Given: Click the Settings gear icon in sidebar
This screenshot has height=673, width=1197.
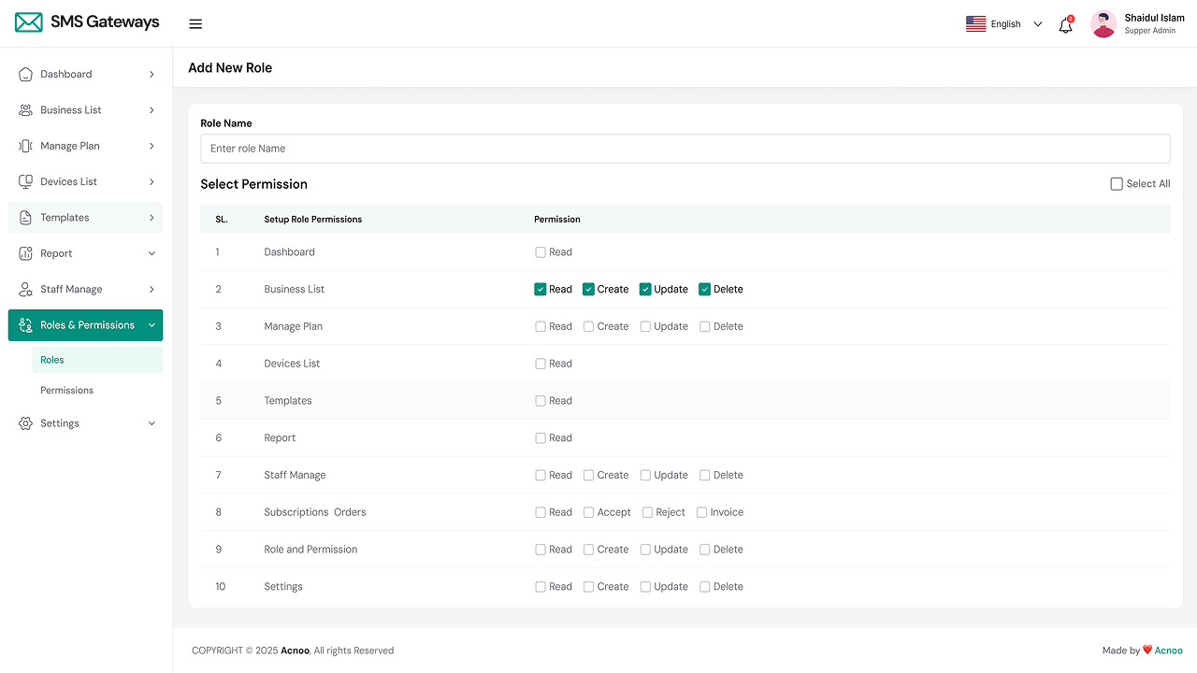Looking at the screenshot, I should (x=26, y=423).
